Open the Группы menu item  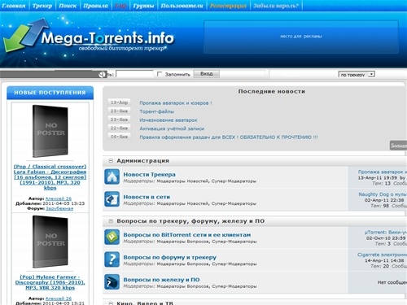[143, 6]
